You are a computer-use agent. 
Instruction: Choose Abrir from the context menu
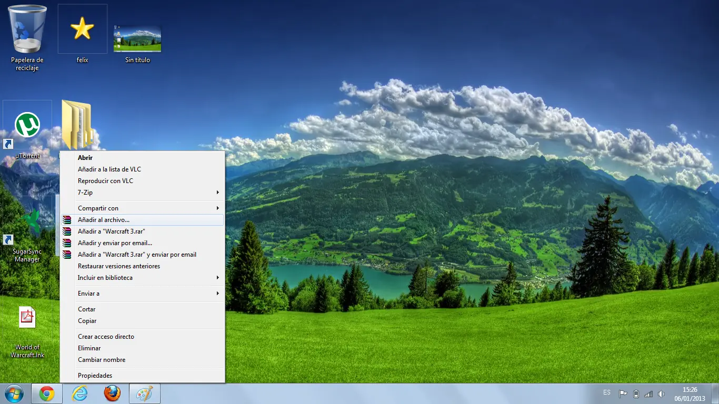[x=142, y=158]
